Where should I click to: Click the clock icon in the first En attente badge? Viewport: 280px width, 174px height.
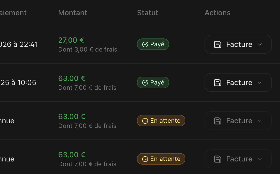[145, 121]
